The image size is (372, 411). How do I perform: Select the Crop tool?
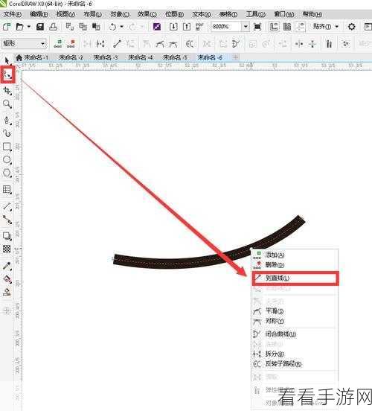click(7, 92)
